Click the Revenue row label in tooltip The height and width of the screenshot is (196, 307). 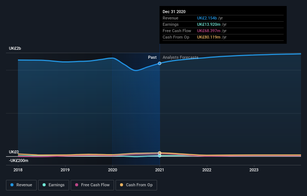(171, 18)
